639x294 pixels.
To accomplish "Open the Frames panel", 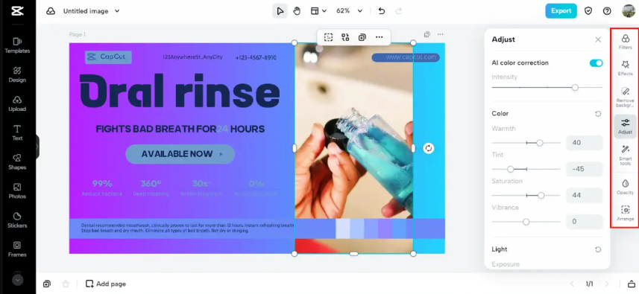I will 17,249.
